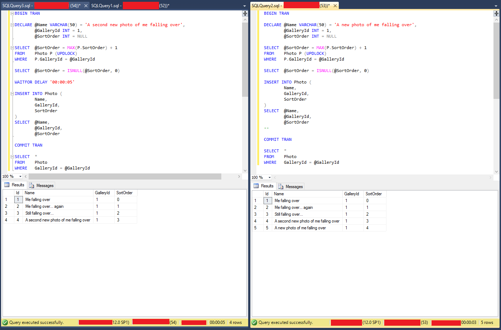This screenshot has width=501, height=330.
Task: Close the SQLQuery2.sql tab
Action: pos(335,5)
